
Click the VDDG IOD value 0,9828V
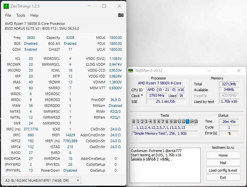tap(115, 76)
